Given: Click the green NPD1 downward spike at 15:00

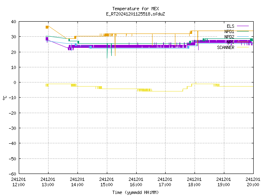Looking at the screenshot, I should (107, 51).
